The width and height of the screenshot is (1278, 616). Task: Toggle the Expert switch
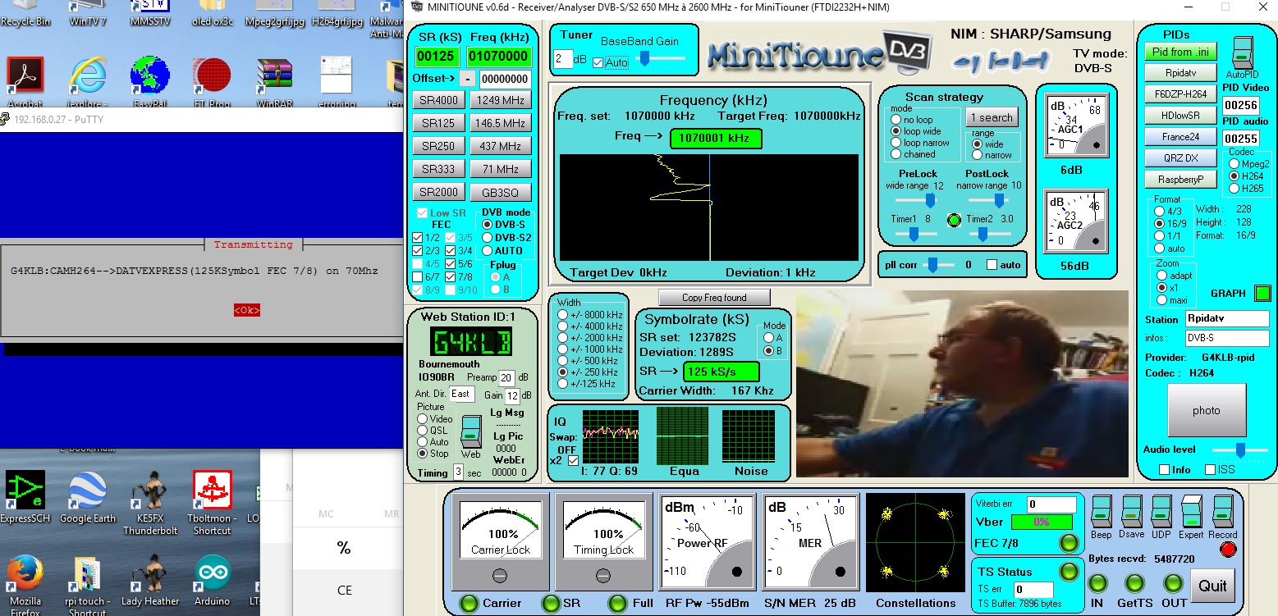tap(1192, 512)
